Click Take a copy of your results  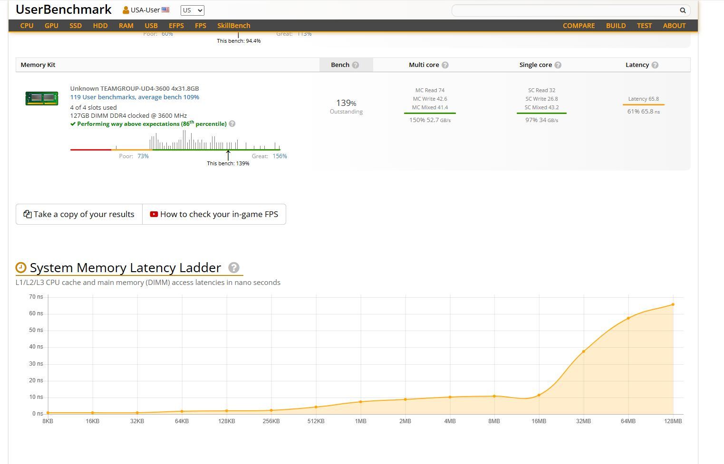coord(79,214)
